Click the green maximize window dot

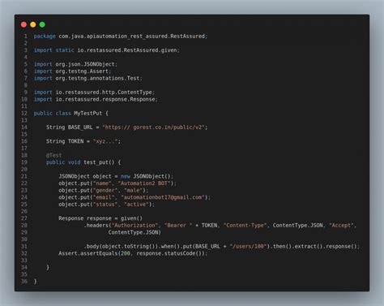point(42,24)
